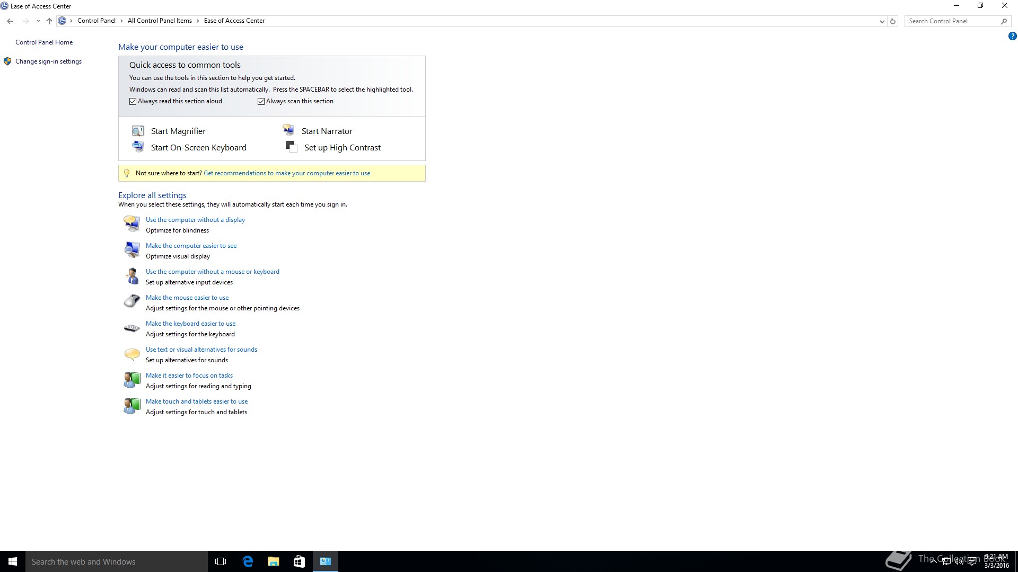
Task: Uncheck Always read this section aloud
Action: point(133,101)
